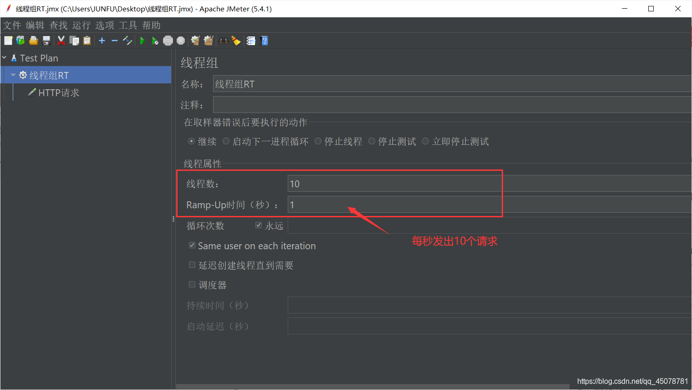Screen dimensions: 692x390
Task: Select Test Plan in the tree
Action: pos(39,58)
